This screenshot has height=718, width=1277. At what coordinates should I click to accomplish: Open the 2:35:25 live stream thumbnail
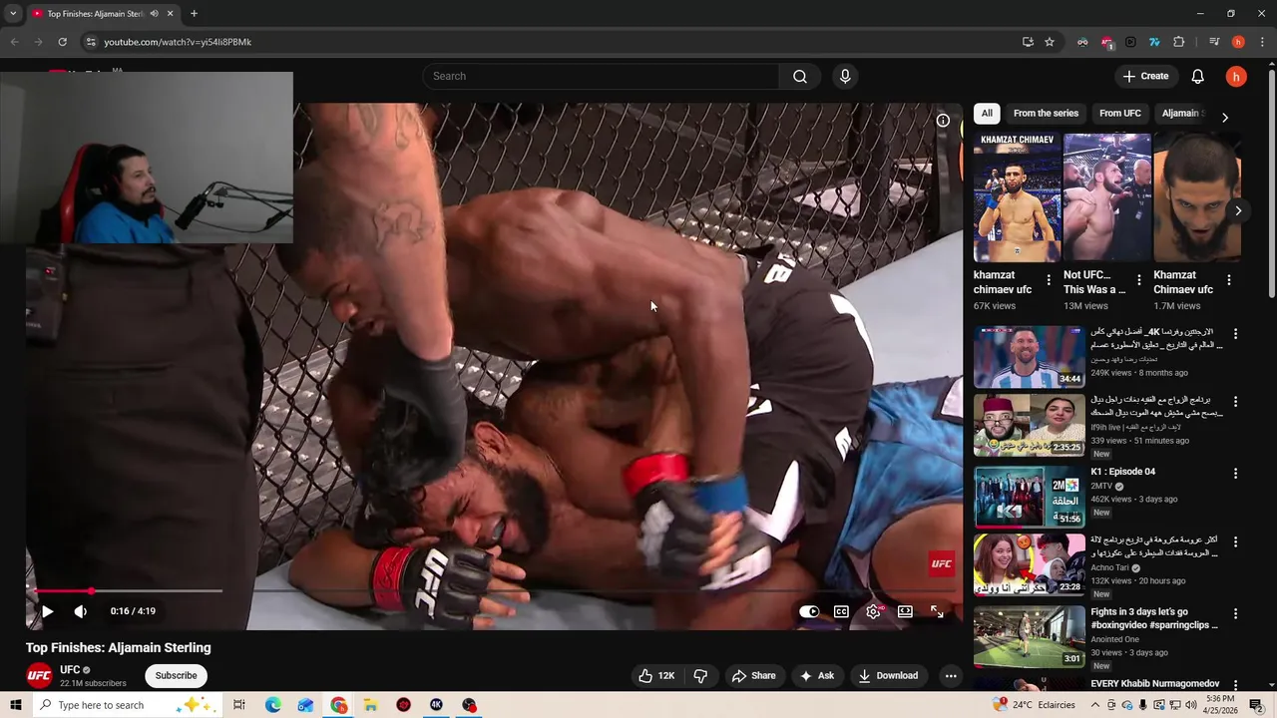point(1029,425)
